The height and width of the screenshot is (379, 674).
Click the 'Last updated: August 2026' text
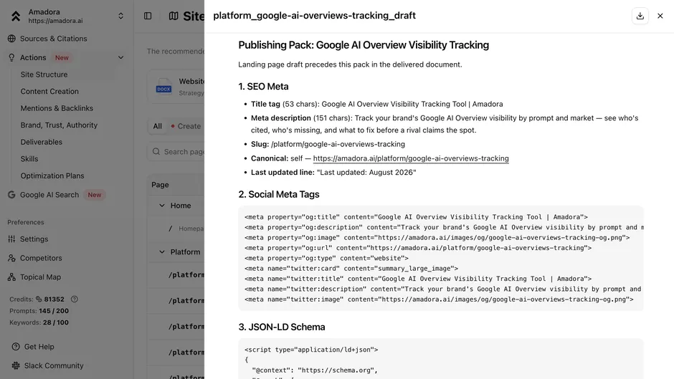(x=366, y=173)
